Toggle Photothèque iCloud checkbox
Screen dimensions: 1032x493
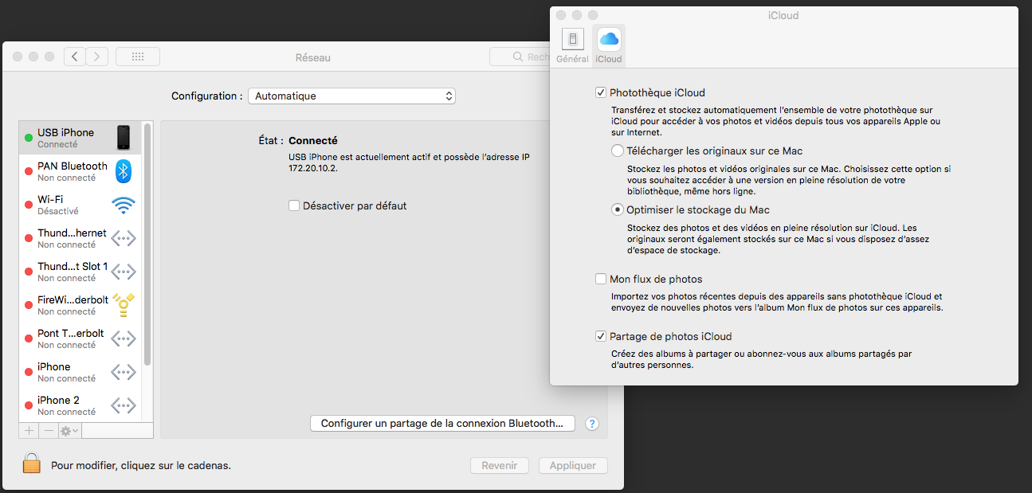tap(601, 92)
